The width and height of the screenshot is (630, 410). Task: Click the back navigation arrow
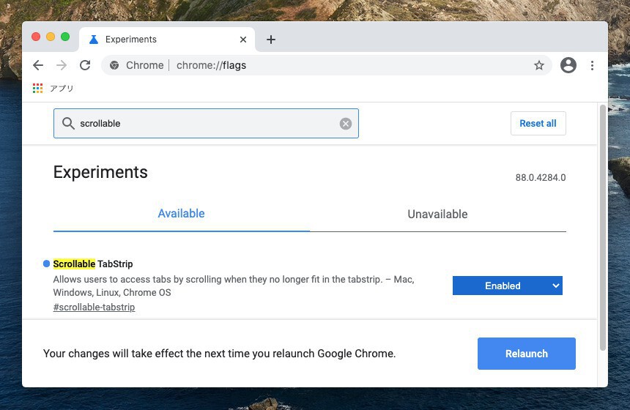38,65
